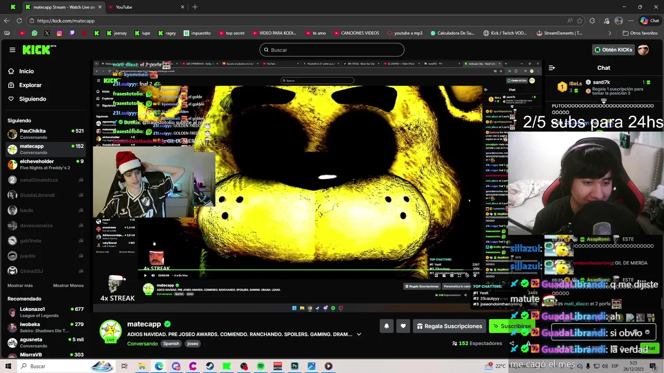Switch to the pinned Kick browser tab

coord(13,7)
